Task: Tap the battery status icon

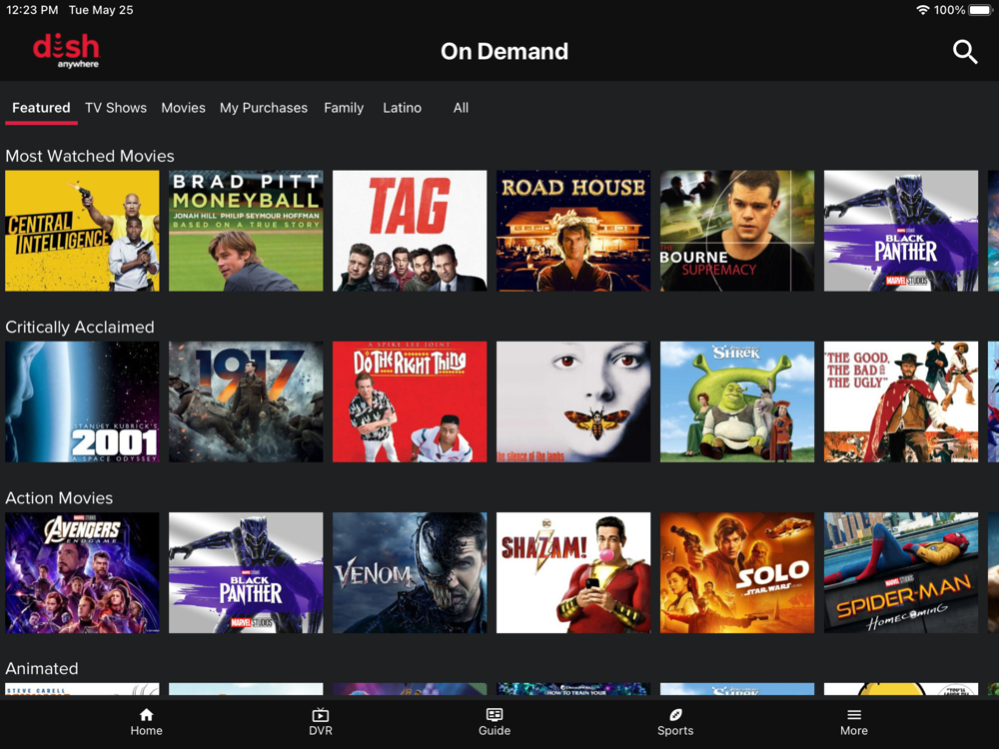Action: [x=981, y=10]
